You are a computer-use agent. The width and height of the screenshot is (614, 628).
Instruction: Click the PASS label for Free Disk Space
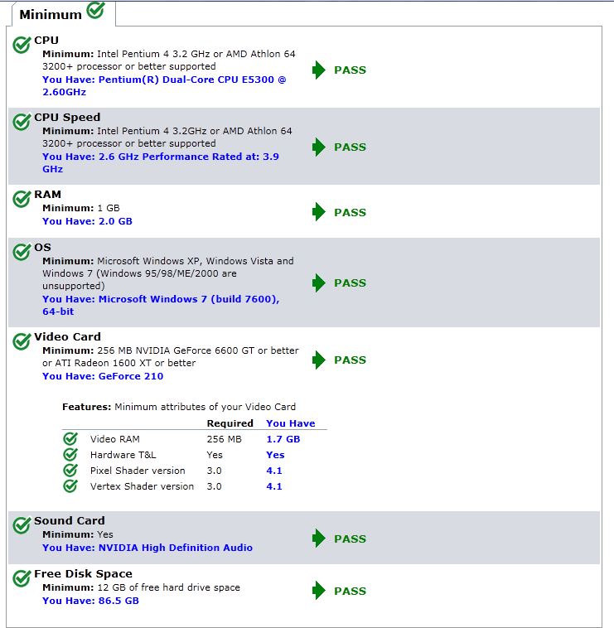[x=350, y=592]
